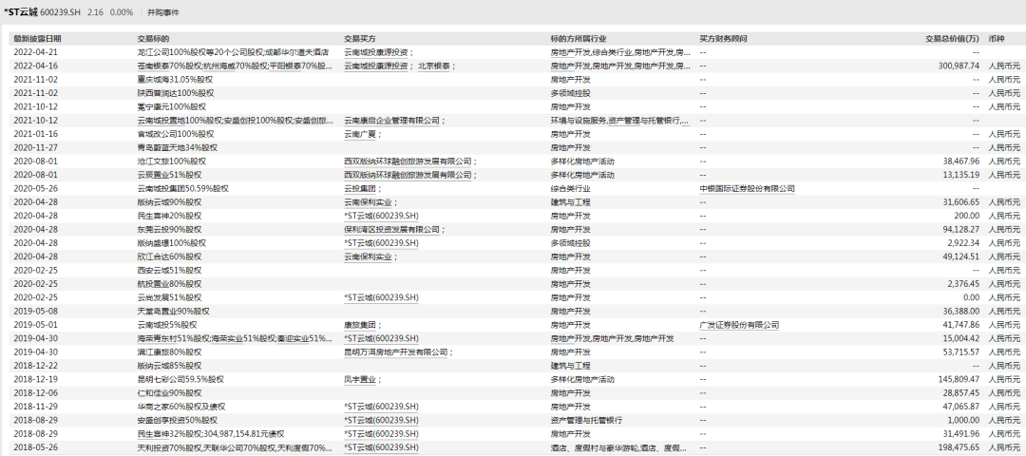Open the 云投集团 buyer link
The height and width of the screenshot is (456, 1026).
coord(361,188)
